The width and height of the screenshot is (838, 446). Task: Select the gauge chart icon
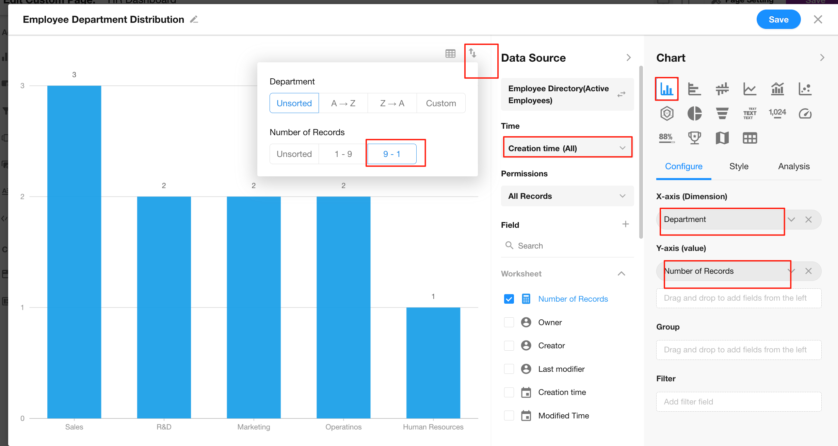tap(805, 113)
